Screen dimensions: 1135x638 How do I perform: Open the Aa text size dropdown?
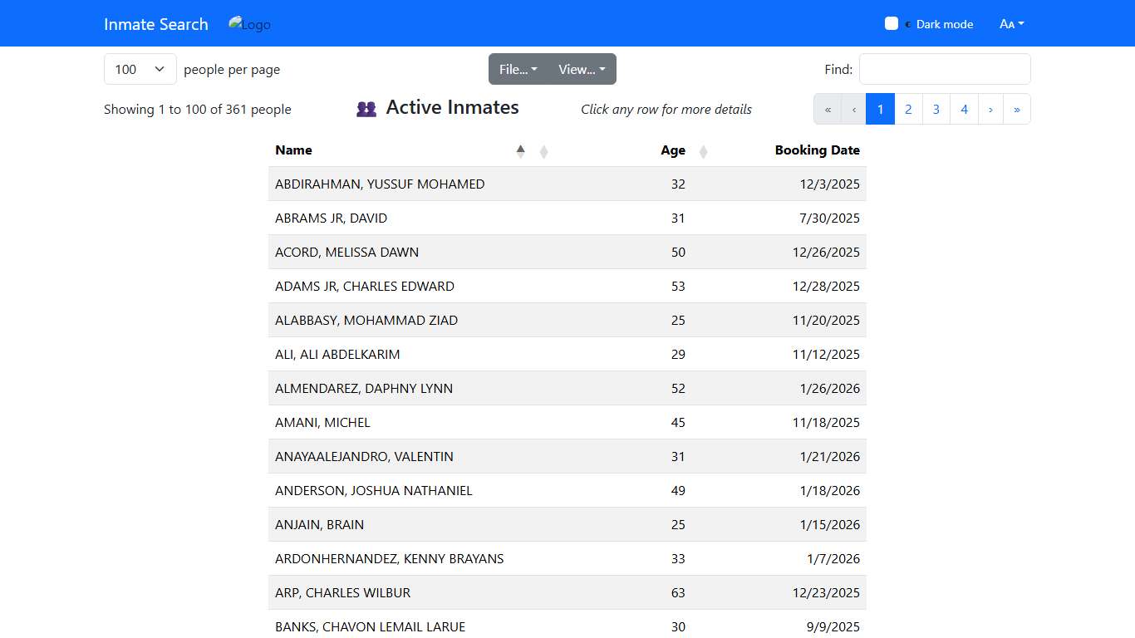pyautogui.click(x=1011, y=24)
